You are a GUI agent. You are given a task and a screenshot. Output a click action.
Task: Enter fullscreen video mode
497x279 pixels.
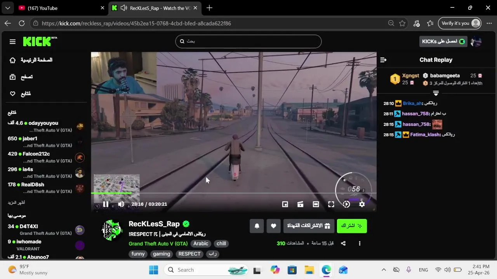pyautogui.click(x=331, y=204)
